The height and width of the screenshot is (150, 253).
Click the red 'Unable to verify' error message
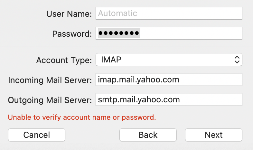point(82,117)
